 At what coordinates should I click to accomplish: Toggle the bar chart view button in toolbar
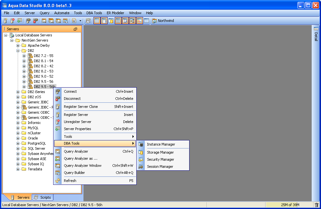[139, 21]
